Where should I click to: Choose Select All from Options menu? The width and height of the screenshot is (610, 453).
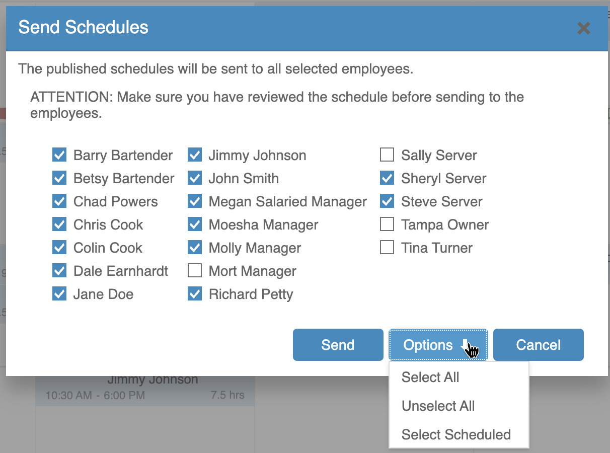coord(430,377)
